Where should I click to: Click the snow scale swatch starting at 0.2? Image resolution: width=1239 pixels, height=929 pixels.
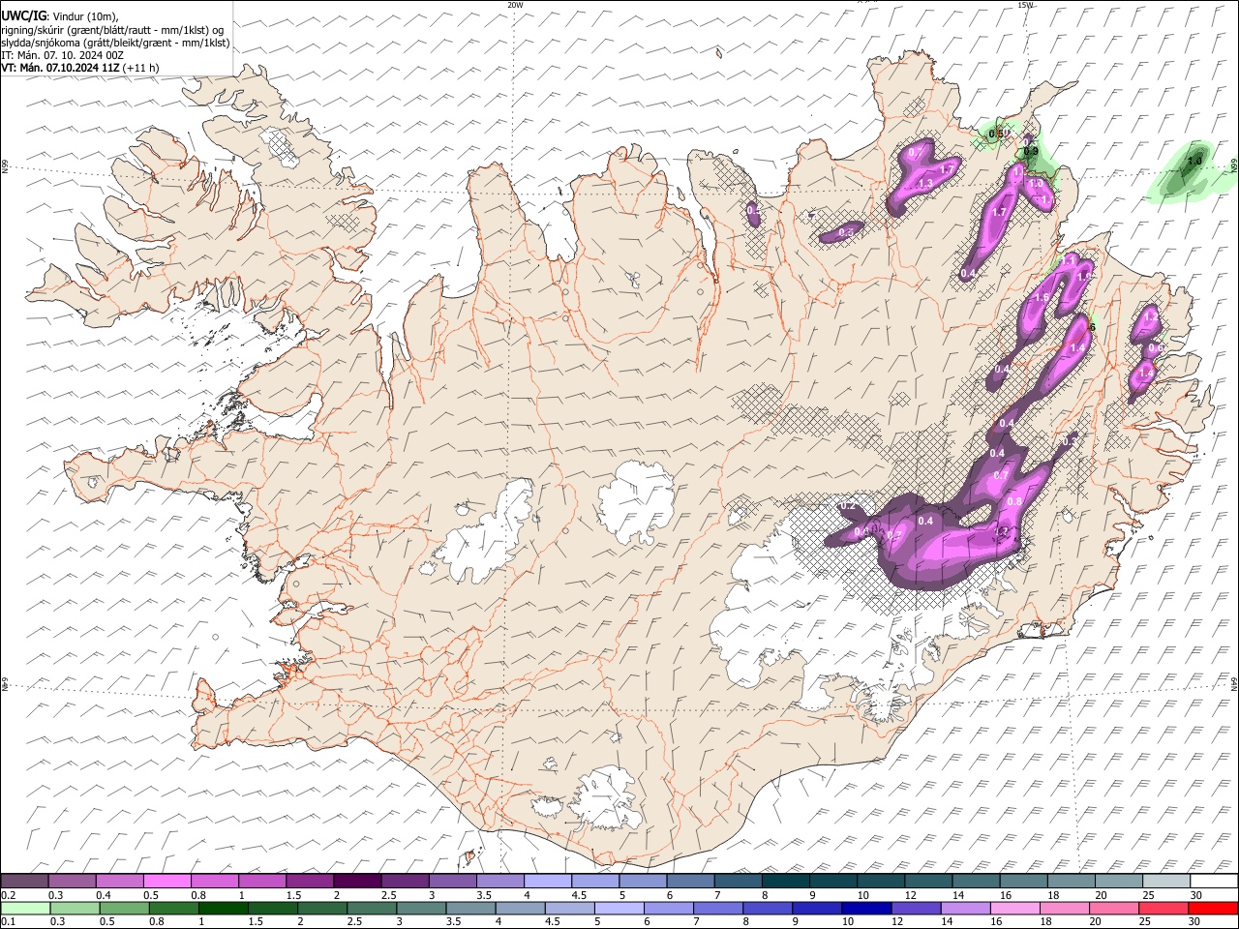pos(25,881)
